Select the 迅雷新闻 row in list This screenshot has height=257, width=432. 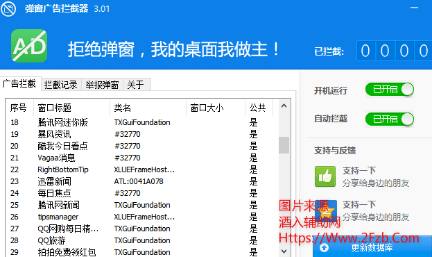pyautogui.click(x=141, y=181)
